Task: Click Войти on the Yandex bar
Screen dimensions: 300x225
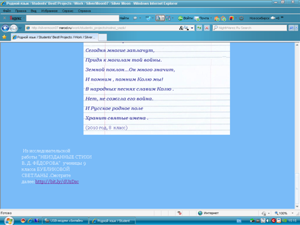Action: tap(186, 18)
